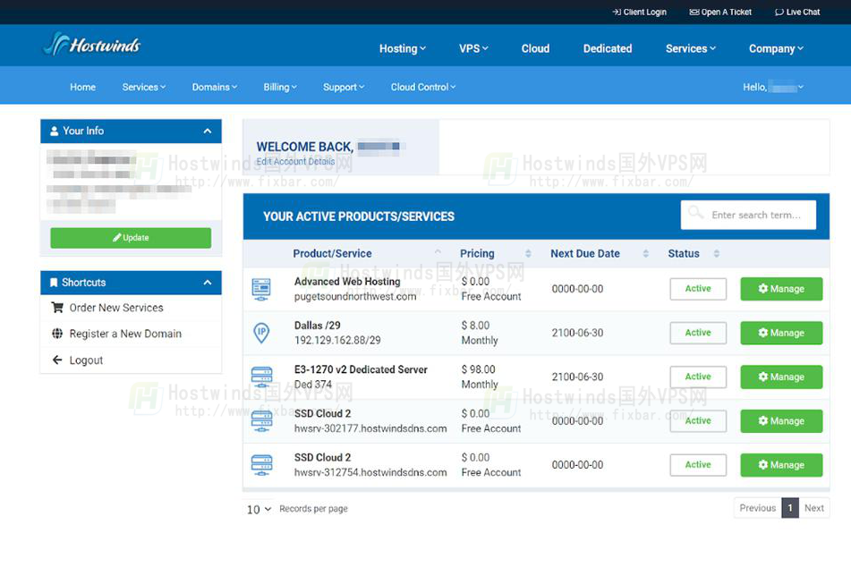Go to the Cloud page
The height and width of the screenshot is (576, 851).
[x=535, y=49]
